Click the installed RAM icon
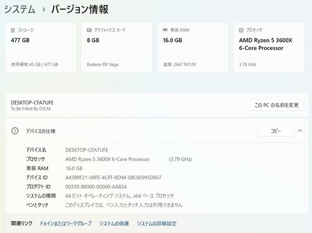The image size is (312, 233). (165, 30)
